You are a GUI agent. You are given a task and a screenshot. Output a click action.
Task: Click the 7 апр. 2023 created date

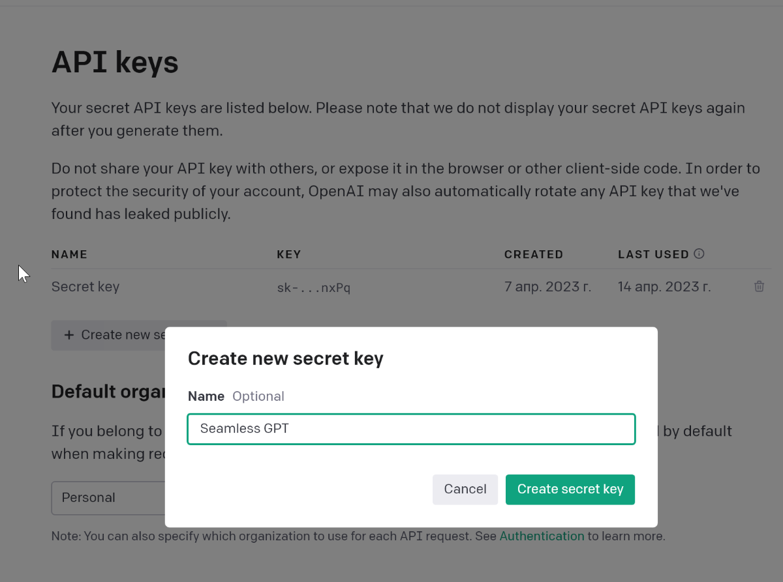pyautogui.click(x=548, y=287)
